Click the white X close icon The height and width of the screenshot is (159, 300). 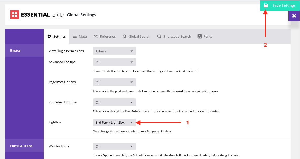(294, 16)
